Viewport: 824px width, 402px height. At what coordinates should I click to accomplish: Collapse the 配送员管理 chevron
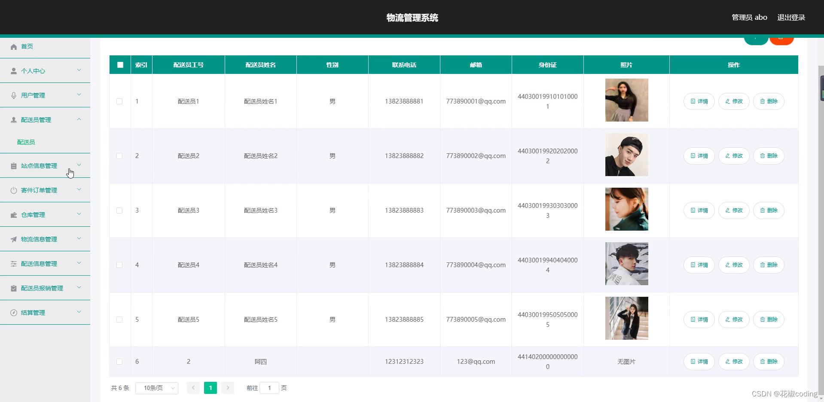[79, 119]
